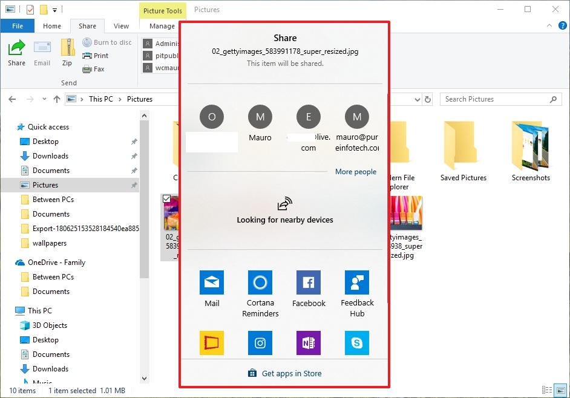Switch to the View ribbon tab
Viewport: 570px width, 398px height.
pyautogui.click(x=121, y=26)
